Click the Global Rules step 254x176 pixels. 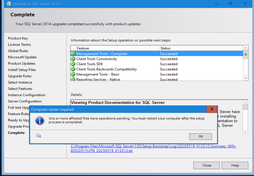[x=18, y=51]
